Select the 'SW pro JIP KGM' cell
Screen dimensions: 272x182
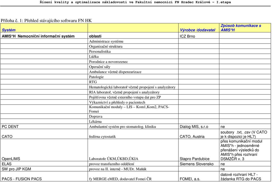44,169
